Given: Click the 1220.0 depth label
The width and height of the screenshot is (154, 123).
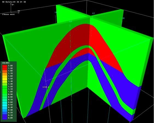Looking at the screenshot, I should point(46,87).
